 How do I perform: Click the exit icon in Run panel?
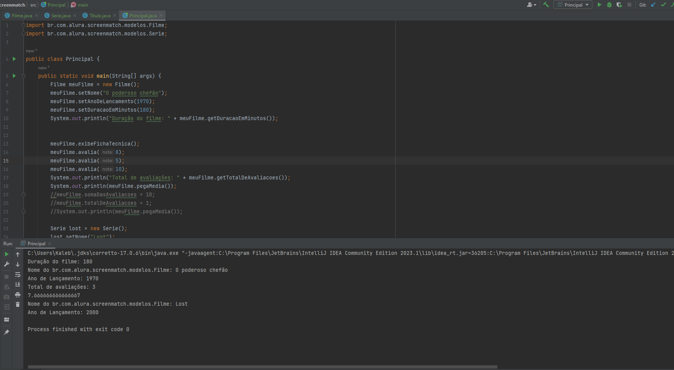[7, 307]
